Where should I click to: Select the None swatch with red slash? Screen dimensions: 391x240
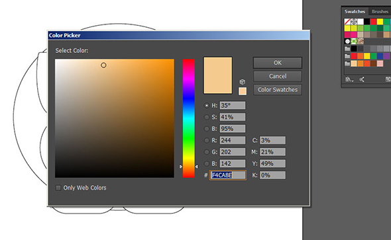347,22
